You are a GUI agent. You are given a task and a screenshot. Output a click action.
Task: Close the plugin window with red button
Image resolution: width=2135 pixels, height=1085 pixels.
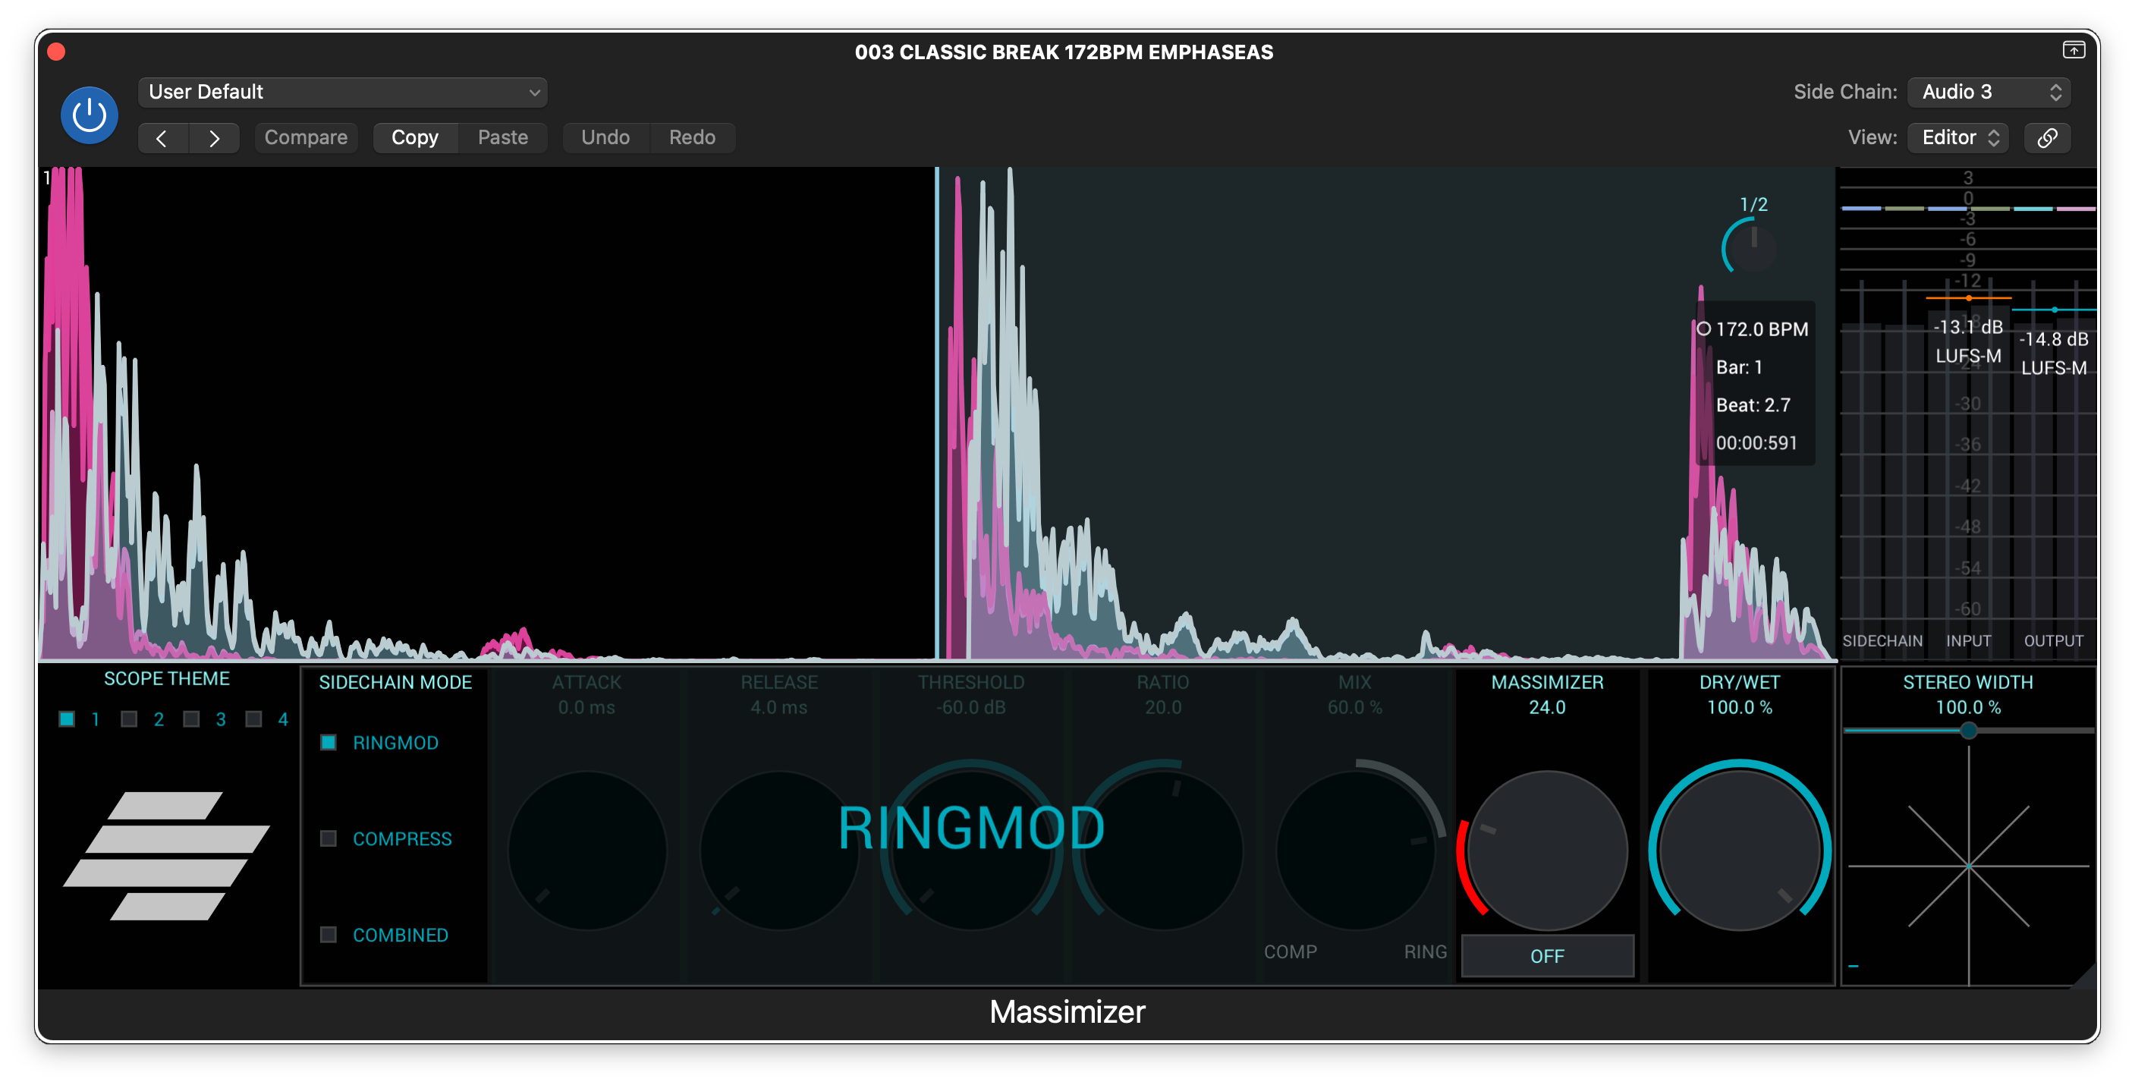click(x=56, y=52)
